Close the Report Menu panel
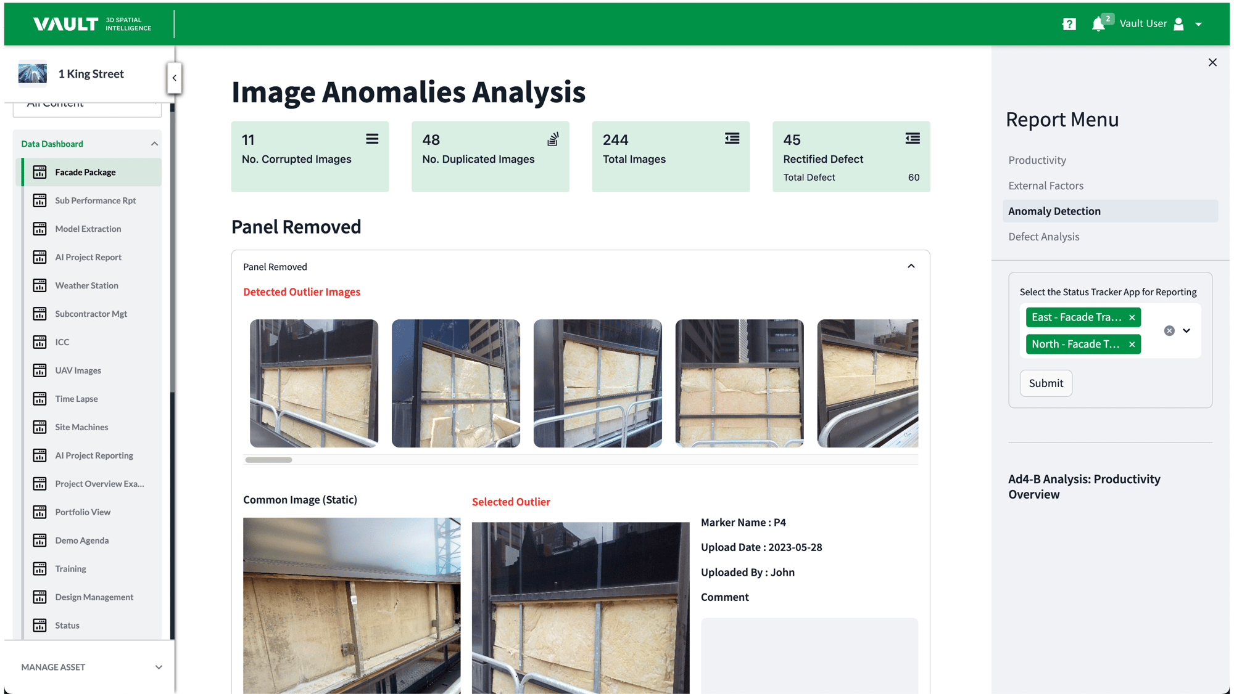The width and height of the screenshot is (1234, 694). pyautogui.click(x=1212, y=62)
